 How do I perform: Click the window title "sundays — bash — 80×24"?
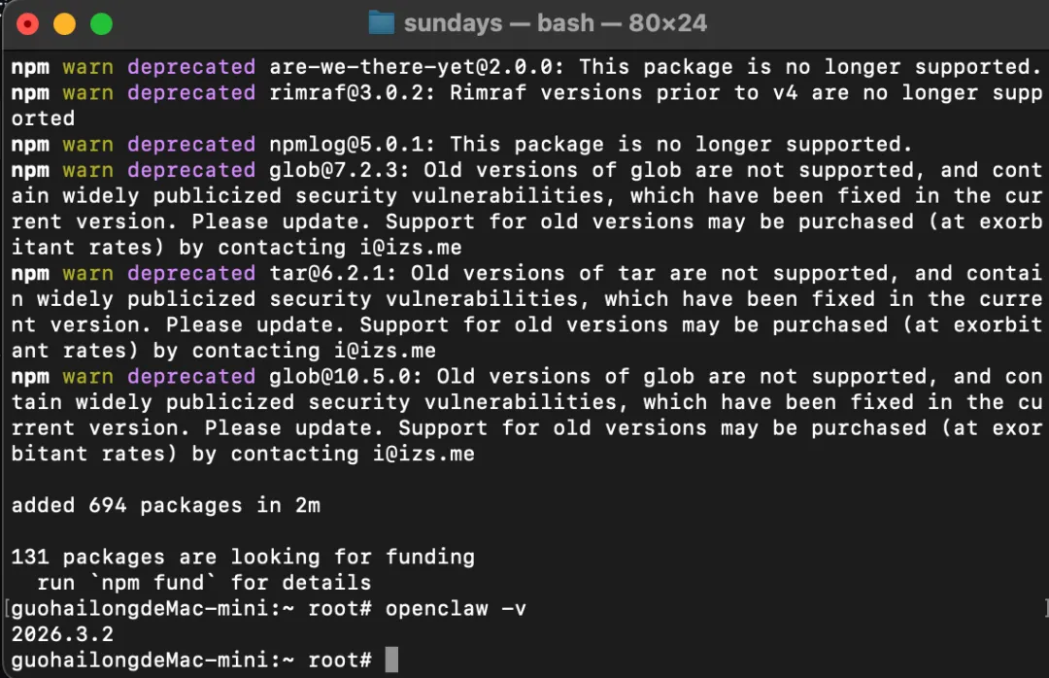(x=556, y=23)
